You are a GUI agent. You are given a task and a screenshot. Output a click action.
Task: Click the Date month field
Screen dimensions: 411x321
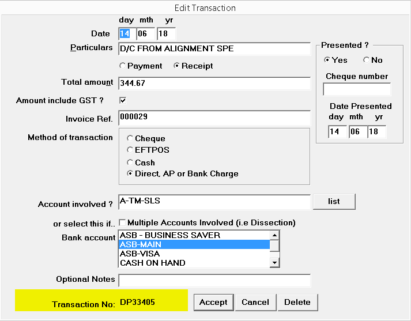pos(146,33)
